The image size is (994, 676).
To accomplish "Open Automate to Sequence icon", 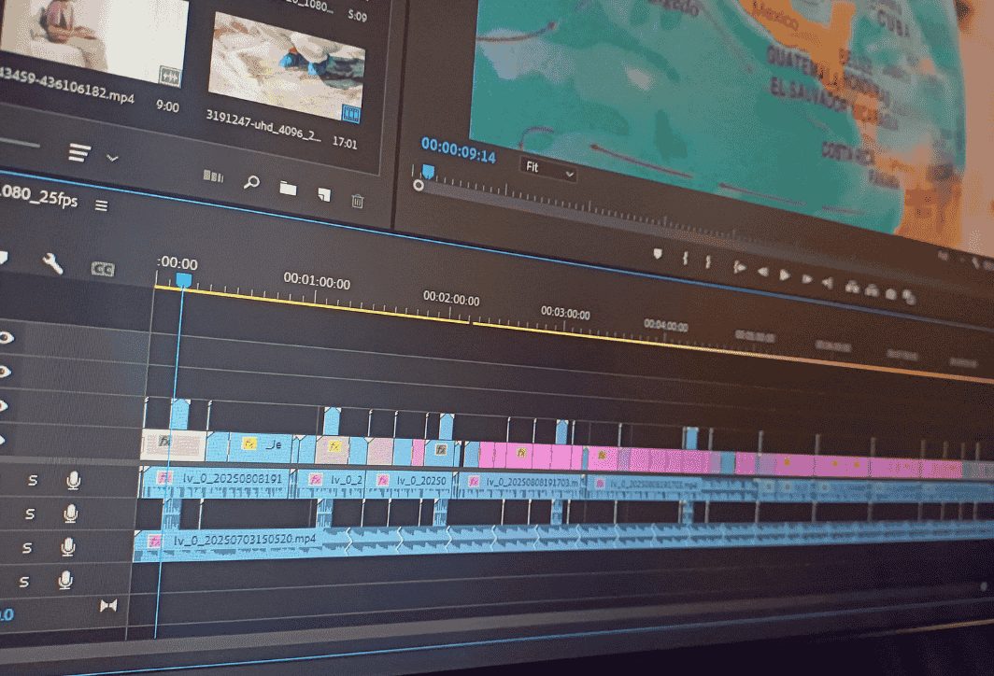I will (x=213, y=176).
